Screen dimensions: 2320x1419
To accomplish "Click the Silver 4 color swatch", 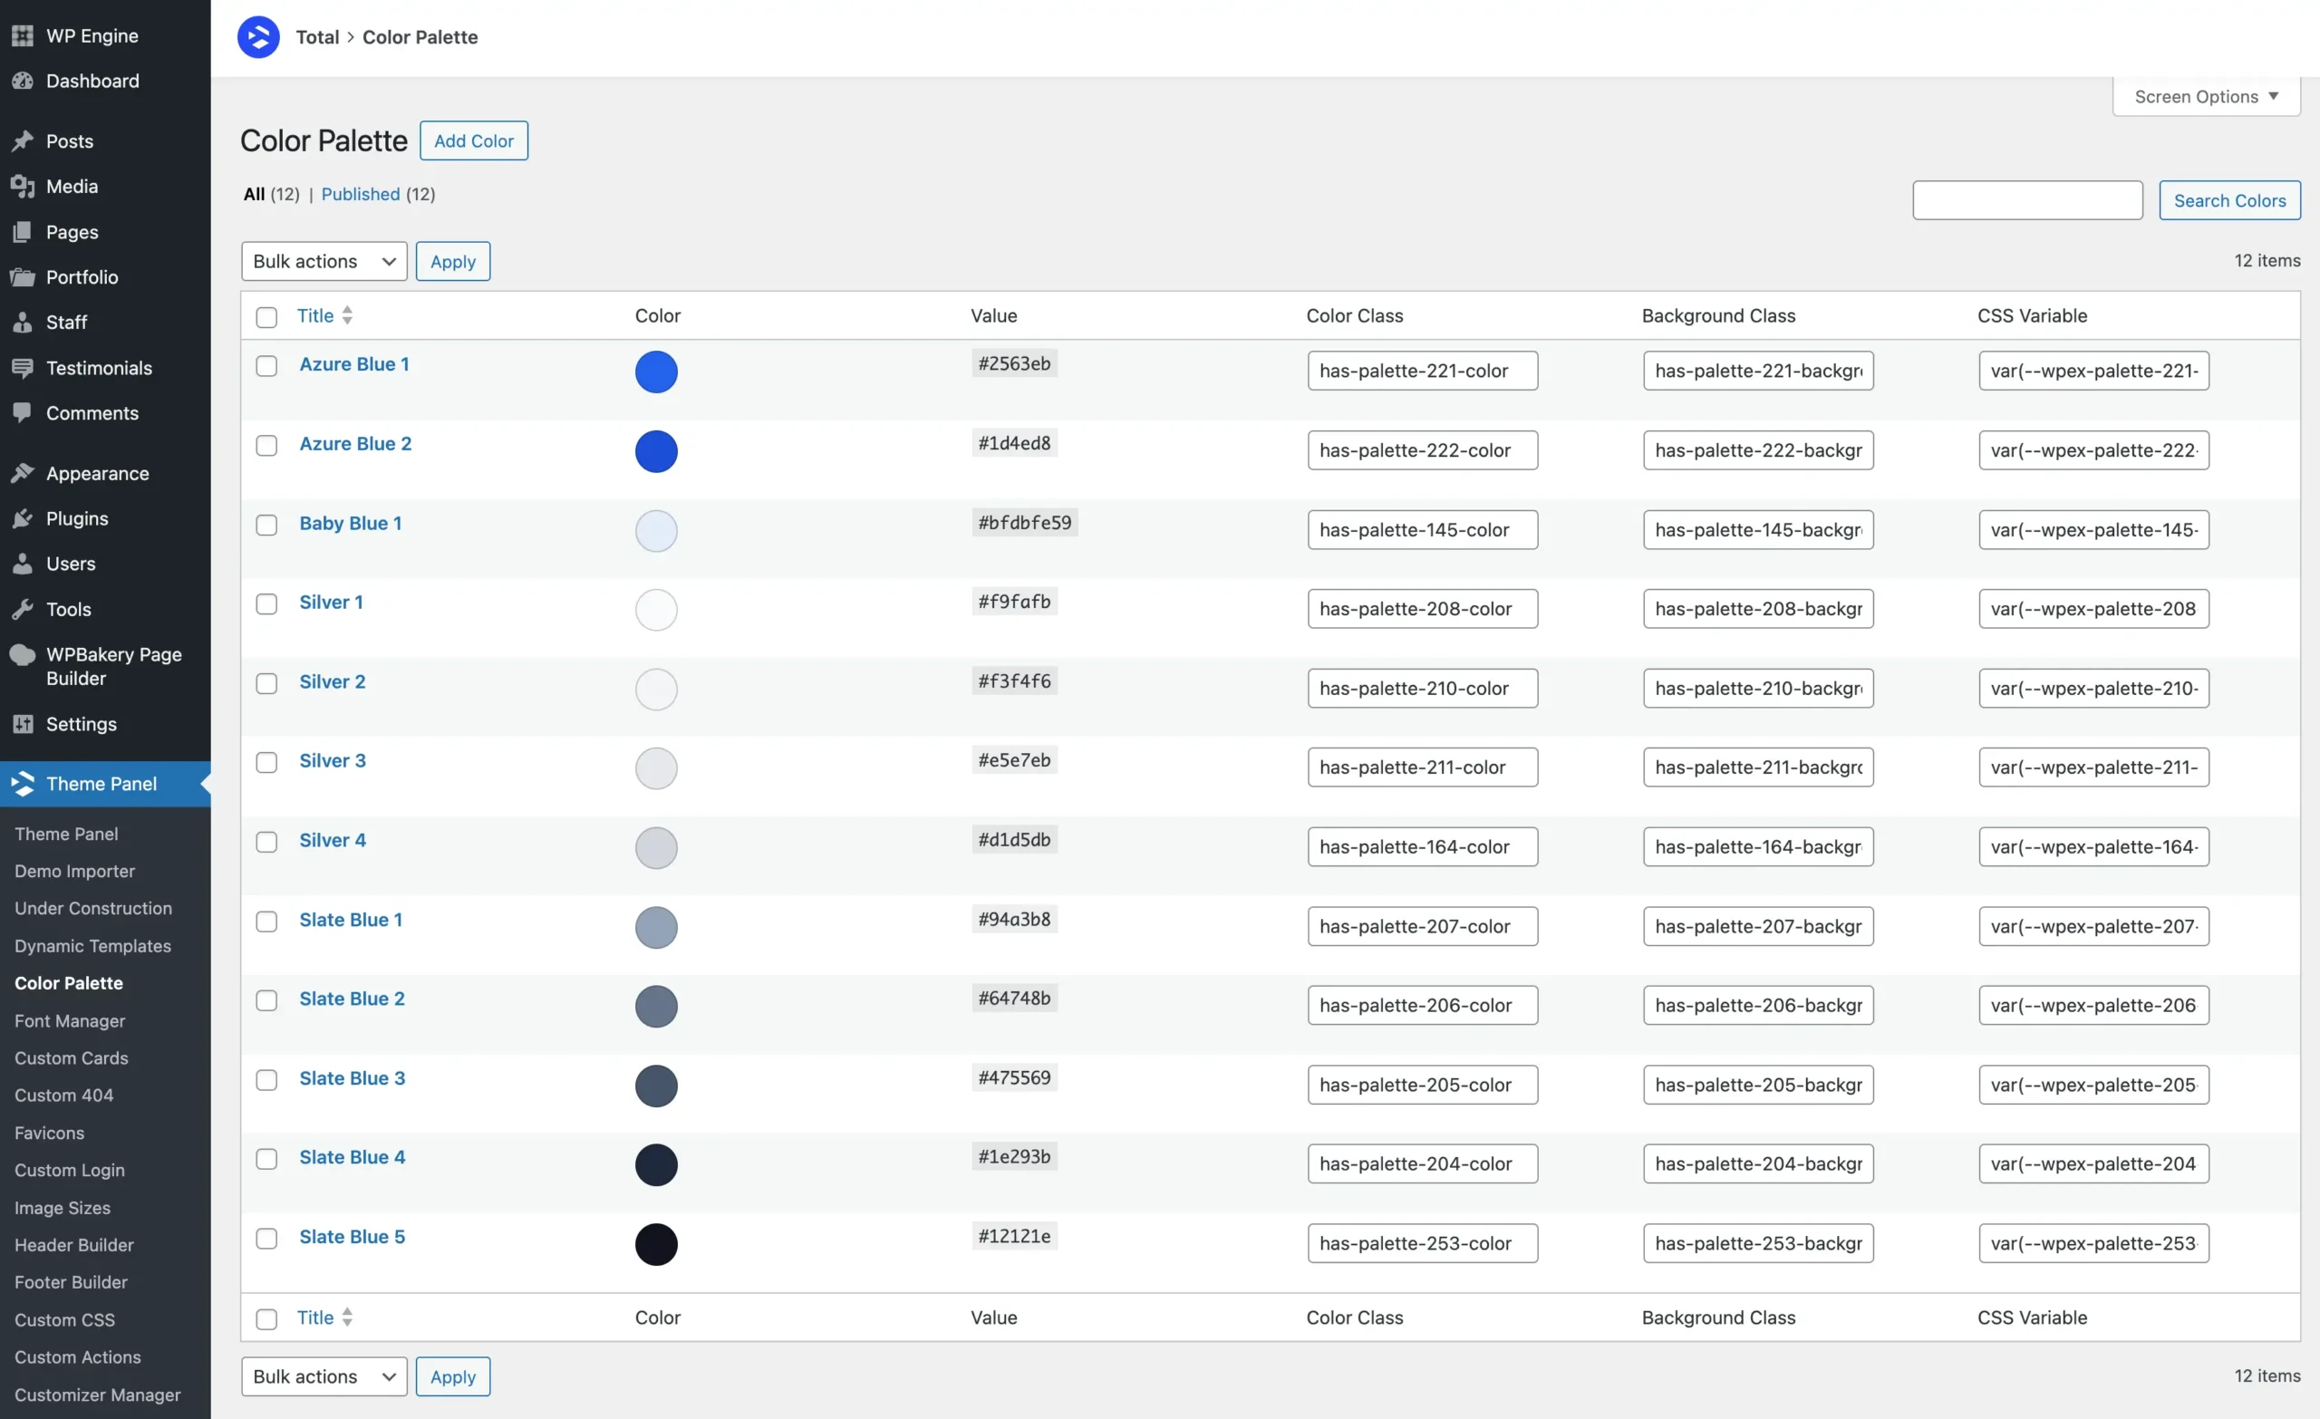I will (656, 847).
